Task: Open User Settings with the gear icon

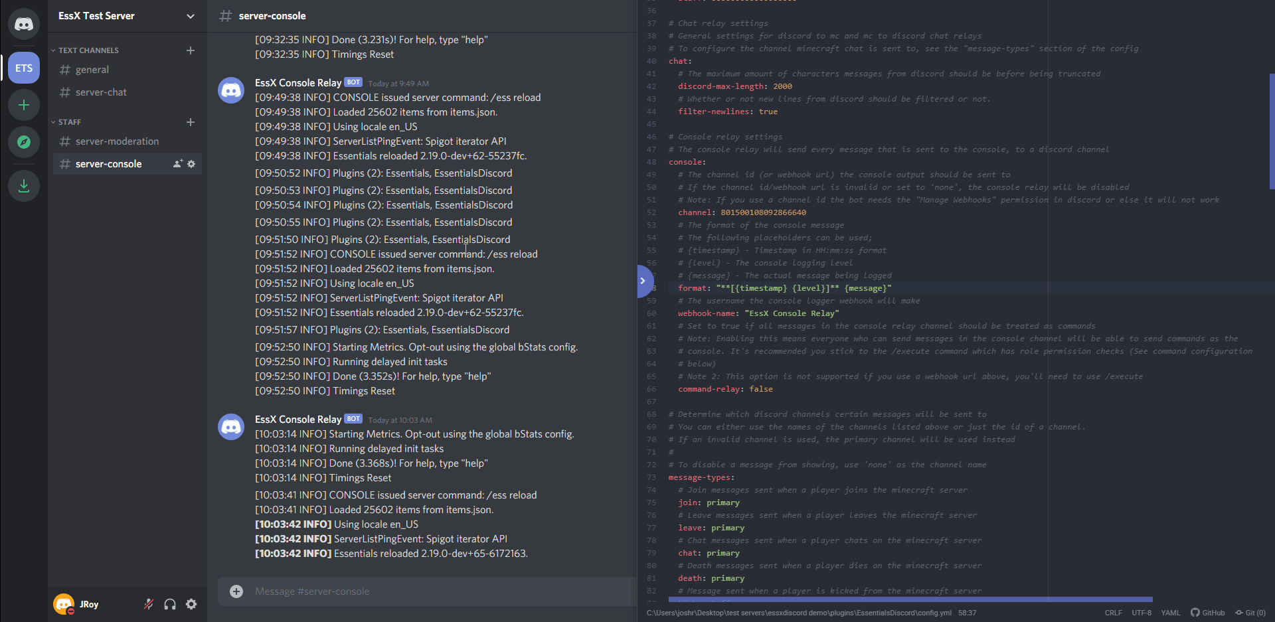Action: 191,604
